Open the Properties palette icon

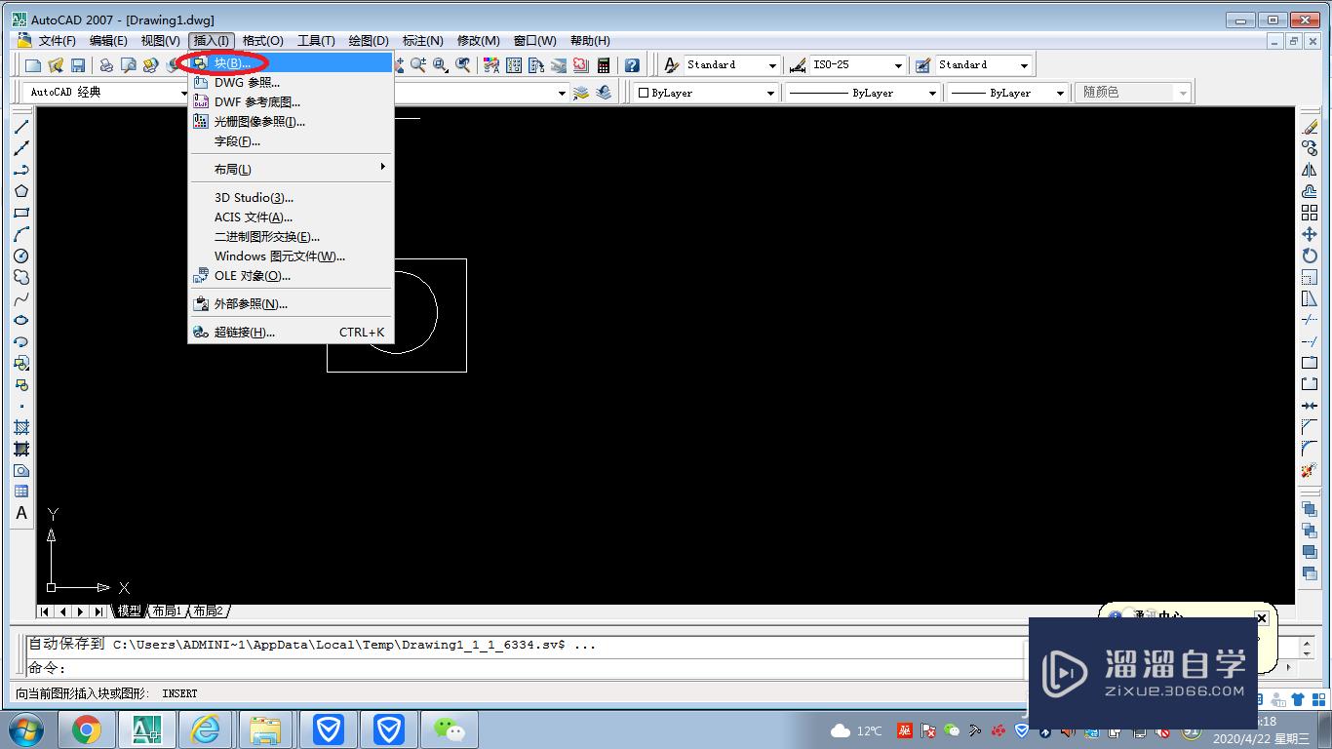[x=490, y=65]
